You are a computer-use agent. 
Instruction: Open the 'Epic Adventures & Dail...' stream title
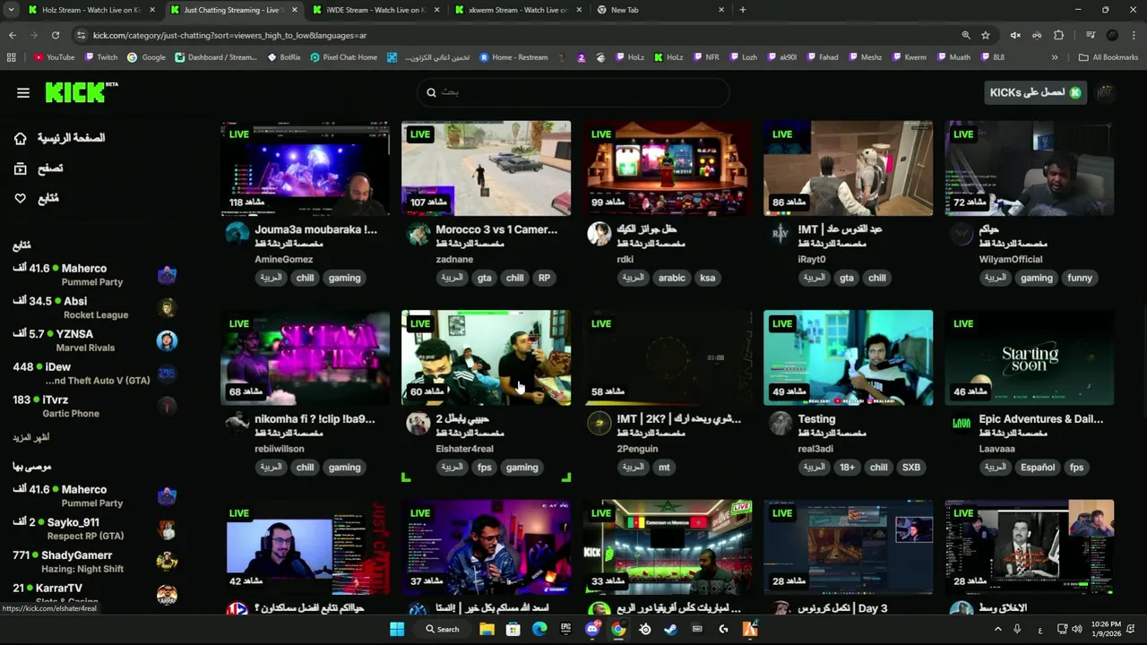1041,418
